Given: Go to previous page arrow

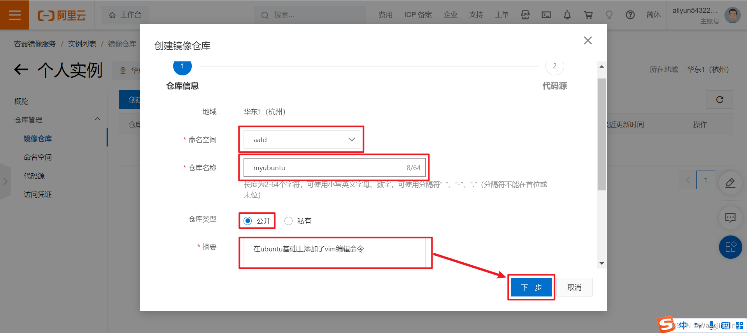Looking at the screenshot, I should pos(688,180).
